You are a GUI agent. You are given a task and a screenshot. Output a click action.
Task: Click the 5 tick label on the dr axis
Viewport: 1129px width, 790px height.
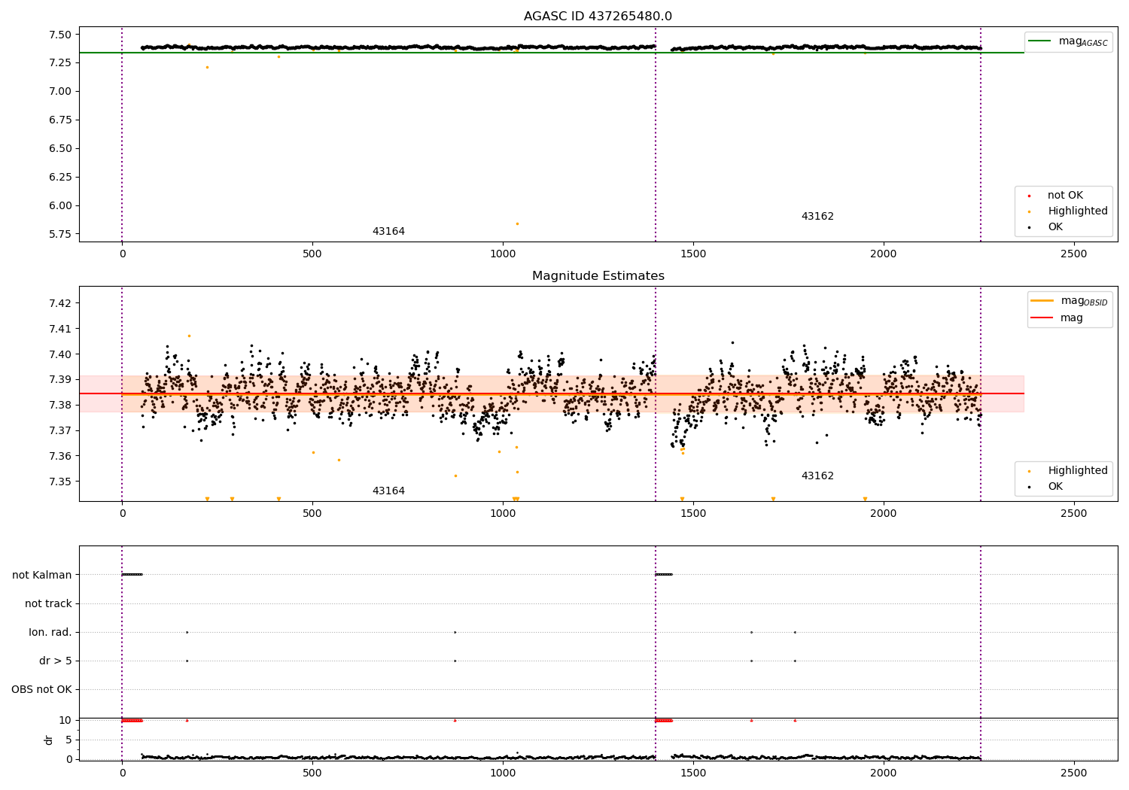(x=68, y=740)
